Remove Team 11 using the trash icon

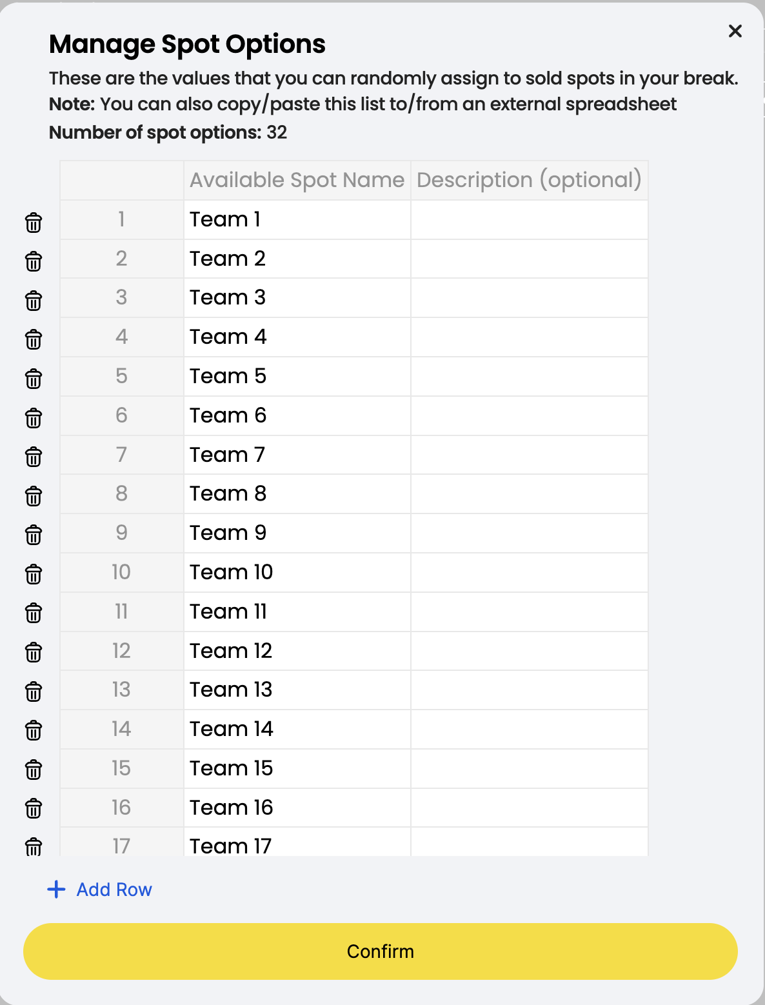[34, 613]
